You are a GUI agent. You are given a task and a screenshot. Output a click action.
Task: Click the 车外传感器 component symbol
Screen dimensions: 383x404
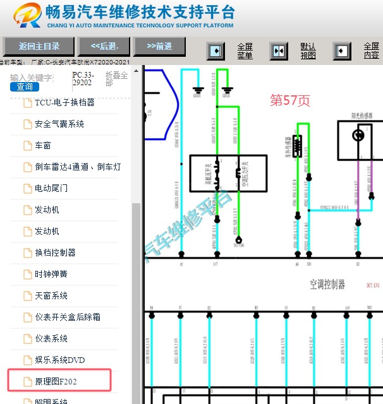(297, 146)
